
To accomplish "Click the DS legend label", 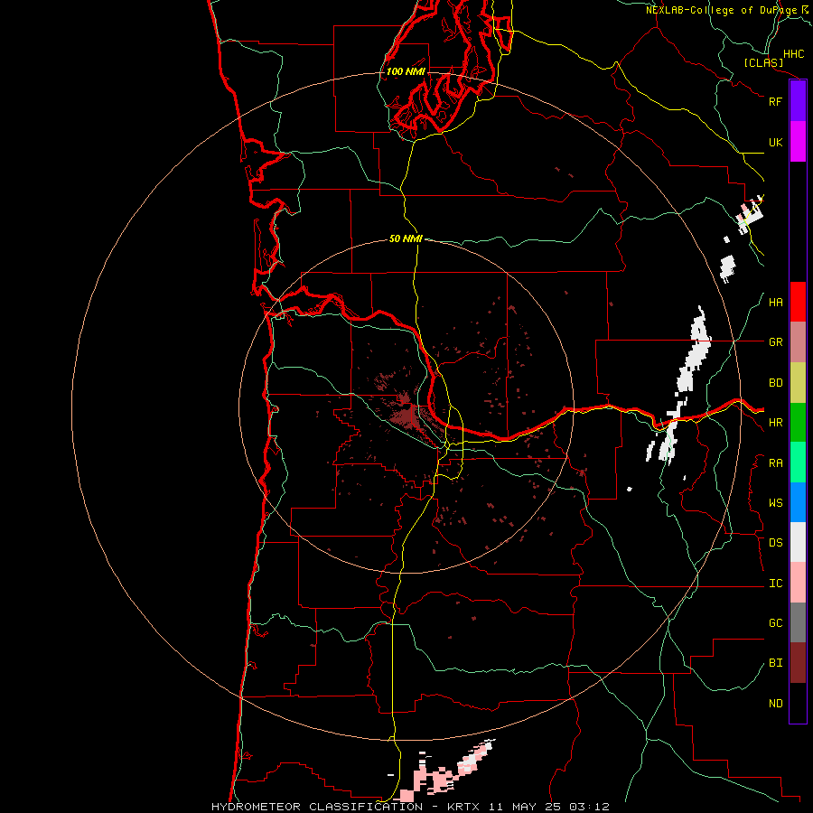I will (x=775, y=542).
